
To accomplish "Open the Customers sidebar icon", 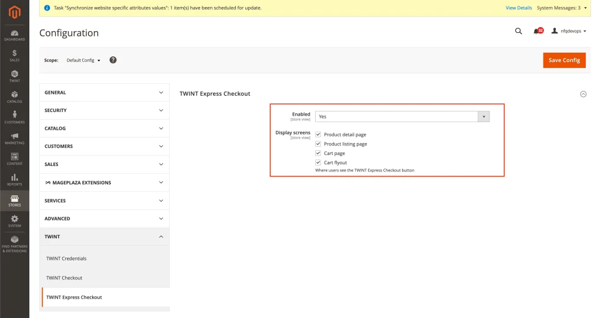I will click(15, 118).
